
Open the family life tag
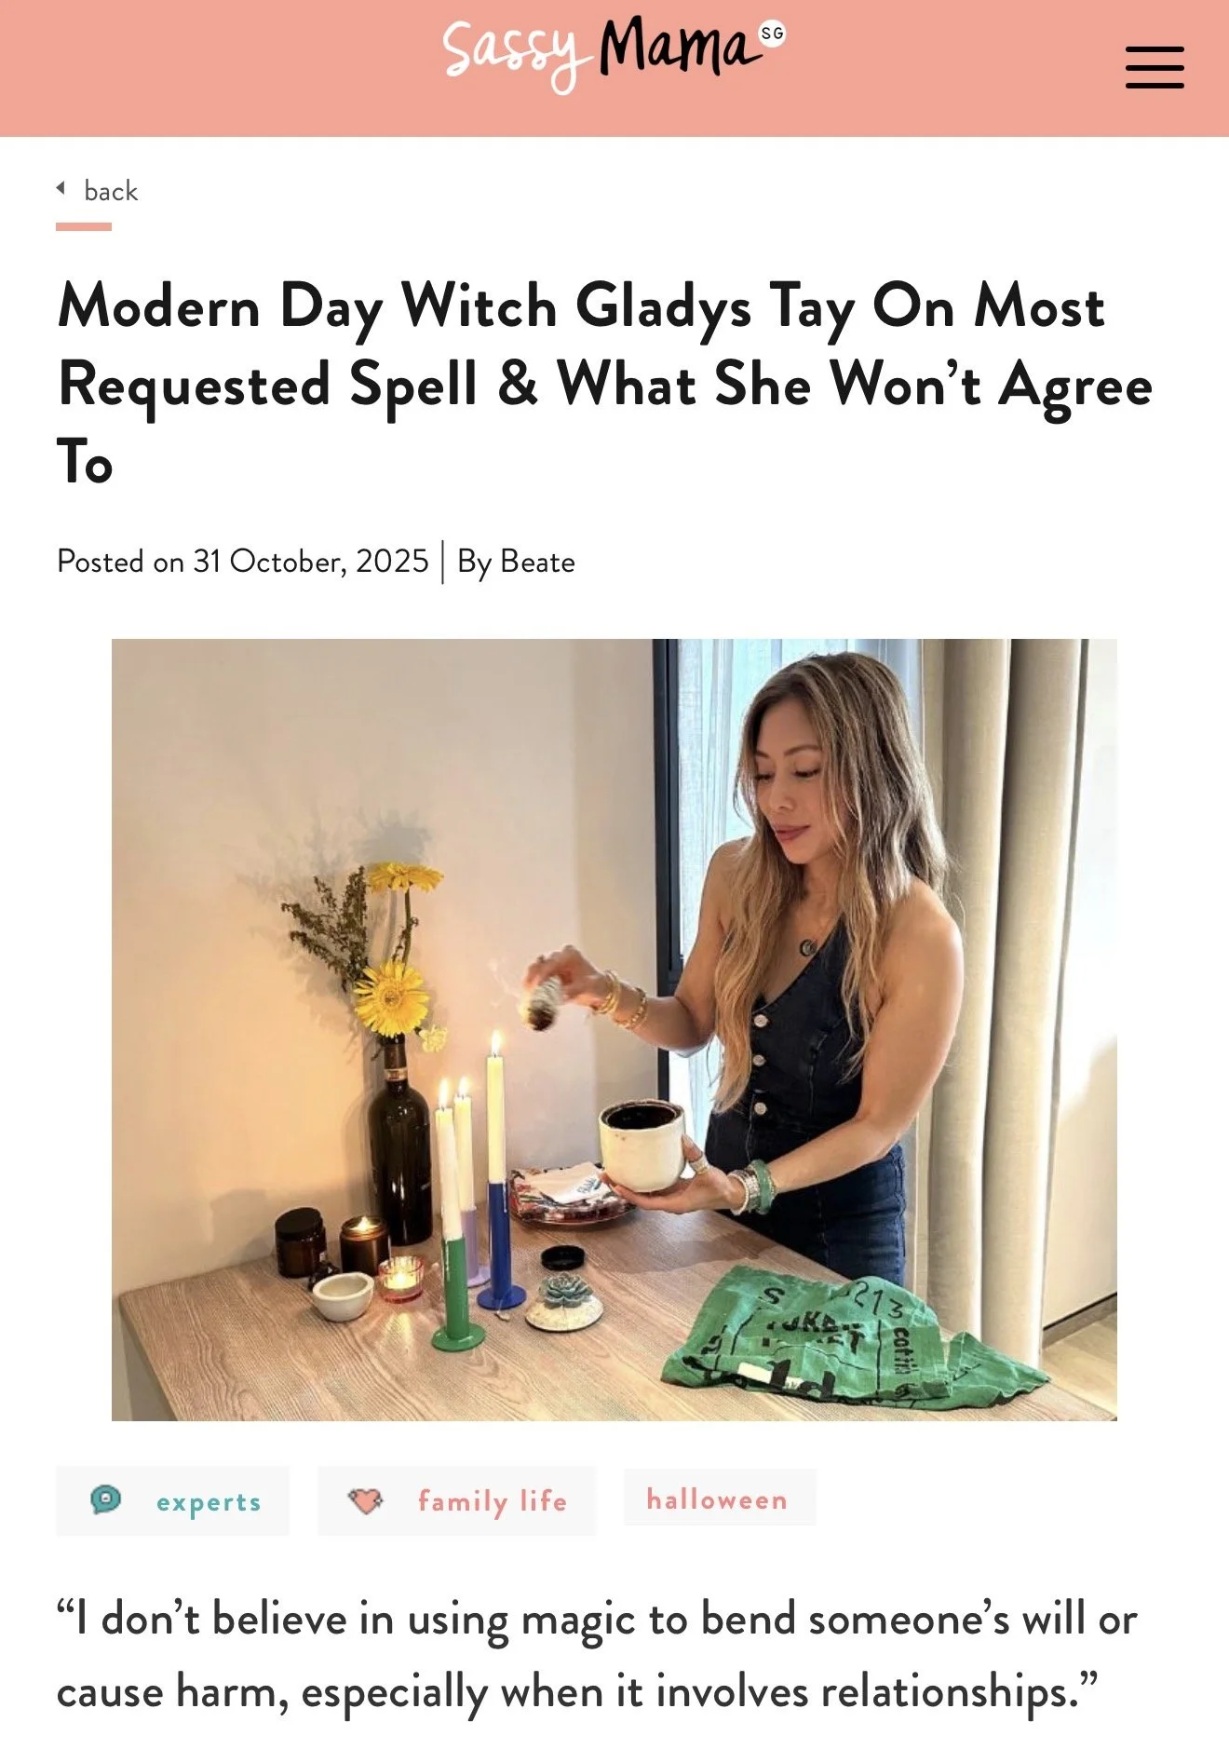point(456,1500)
